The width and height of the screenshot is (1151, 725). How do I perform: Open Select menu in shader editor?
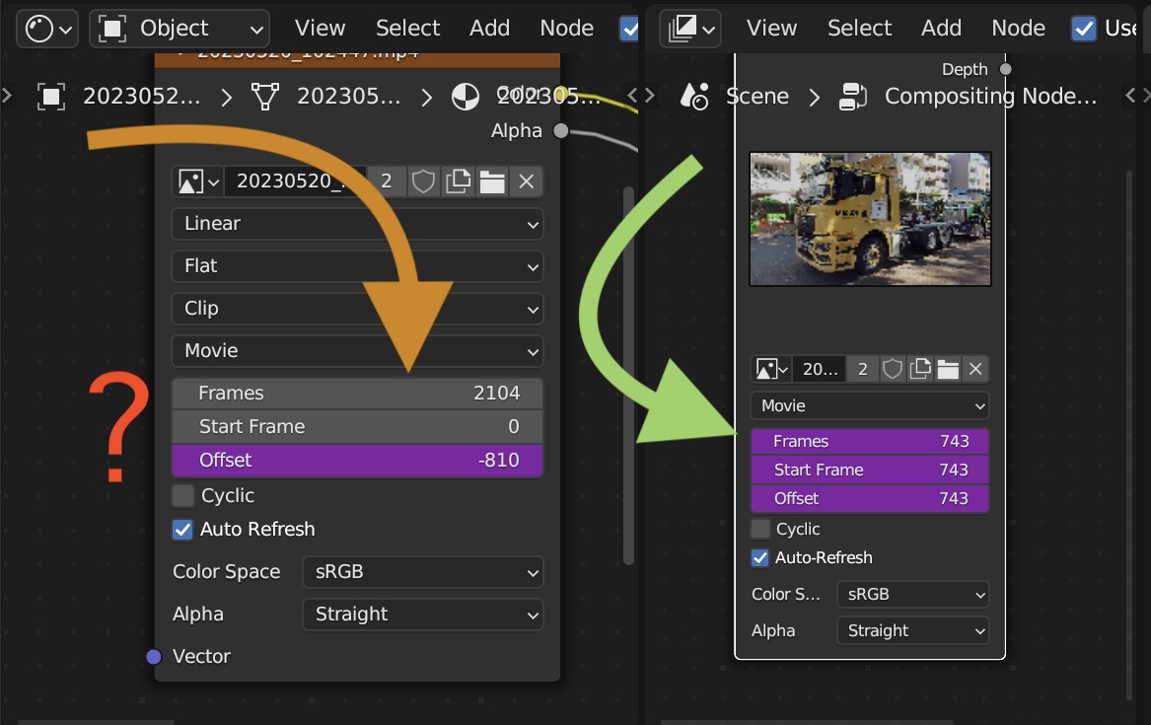[x=407, y=28]
